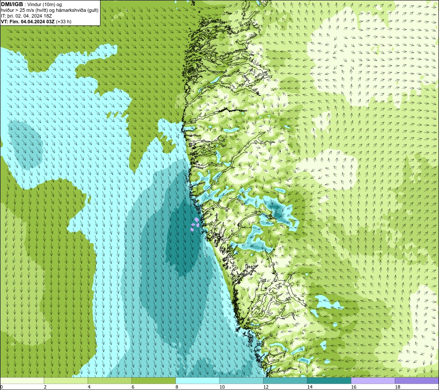Click the purple swatch above 18 m/s

click(417, 380)
